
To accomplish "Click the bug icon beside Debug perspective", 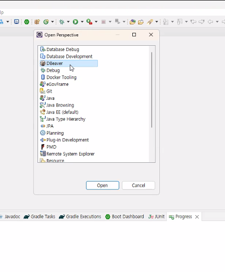I will tap(43, 70).
